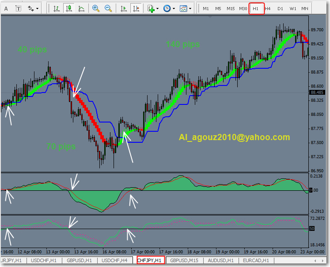Select the D1 timeframe
Screen dimensions: 330x267
[x=280, y=9]
